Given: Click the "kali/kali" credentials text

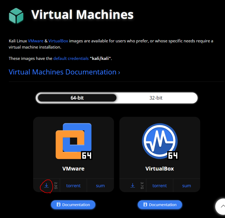Looking at the screenshot, I should pyautogui.click(x=100, y=59).
